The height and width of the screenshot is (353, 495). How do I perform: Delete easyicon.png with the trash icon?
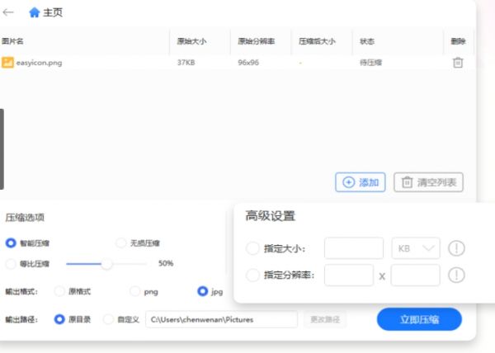(x=458, y=63)
